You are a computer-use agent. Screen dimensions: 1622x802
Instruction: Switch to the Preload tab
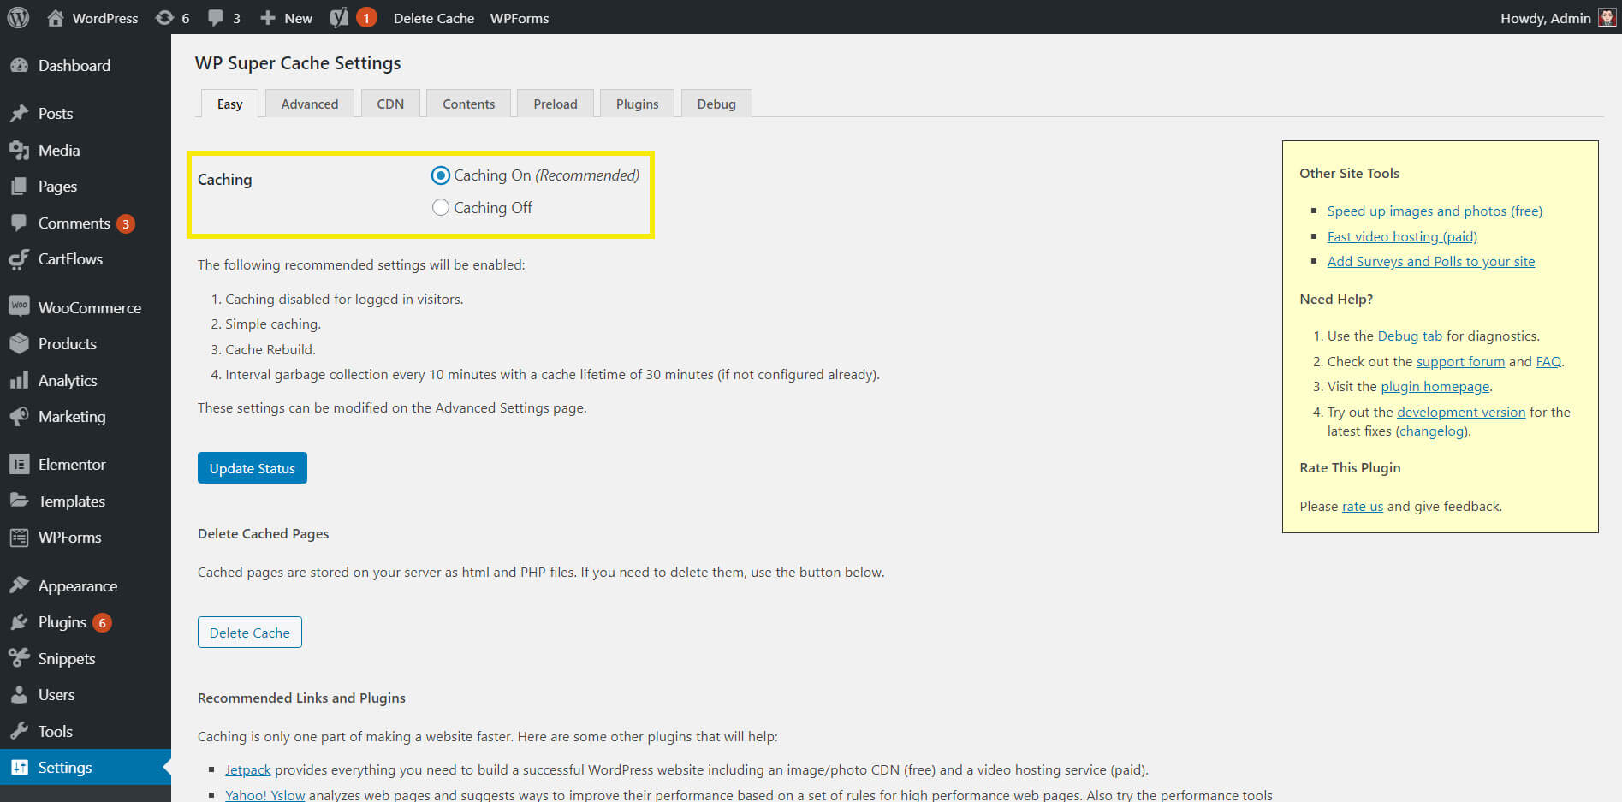coord(555,104)
